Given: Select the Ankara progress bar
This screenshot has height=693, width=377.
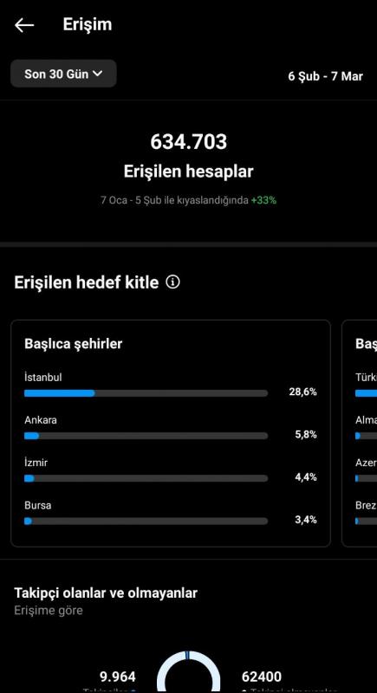Looking at the screenshot, I should [x=146, y=436].
